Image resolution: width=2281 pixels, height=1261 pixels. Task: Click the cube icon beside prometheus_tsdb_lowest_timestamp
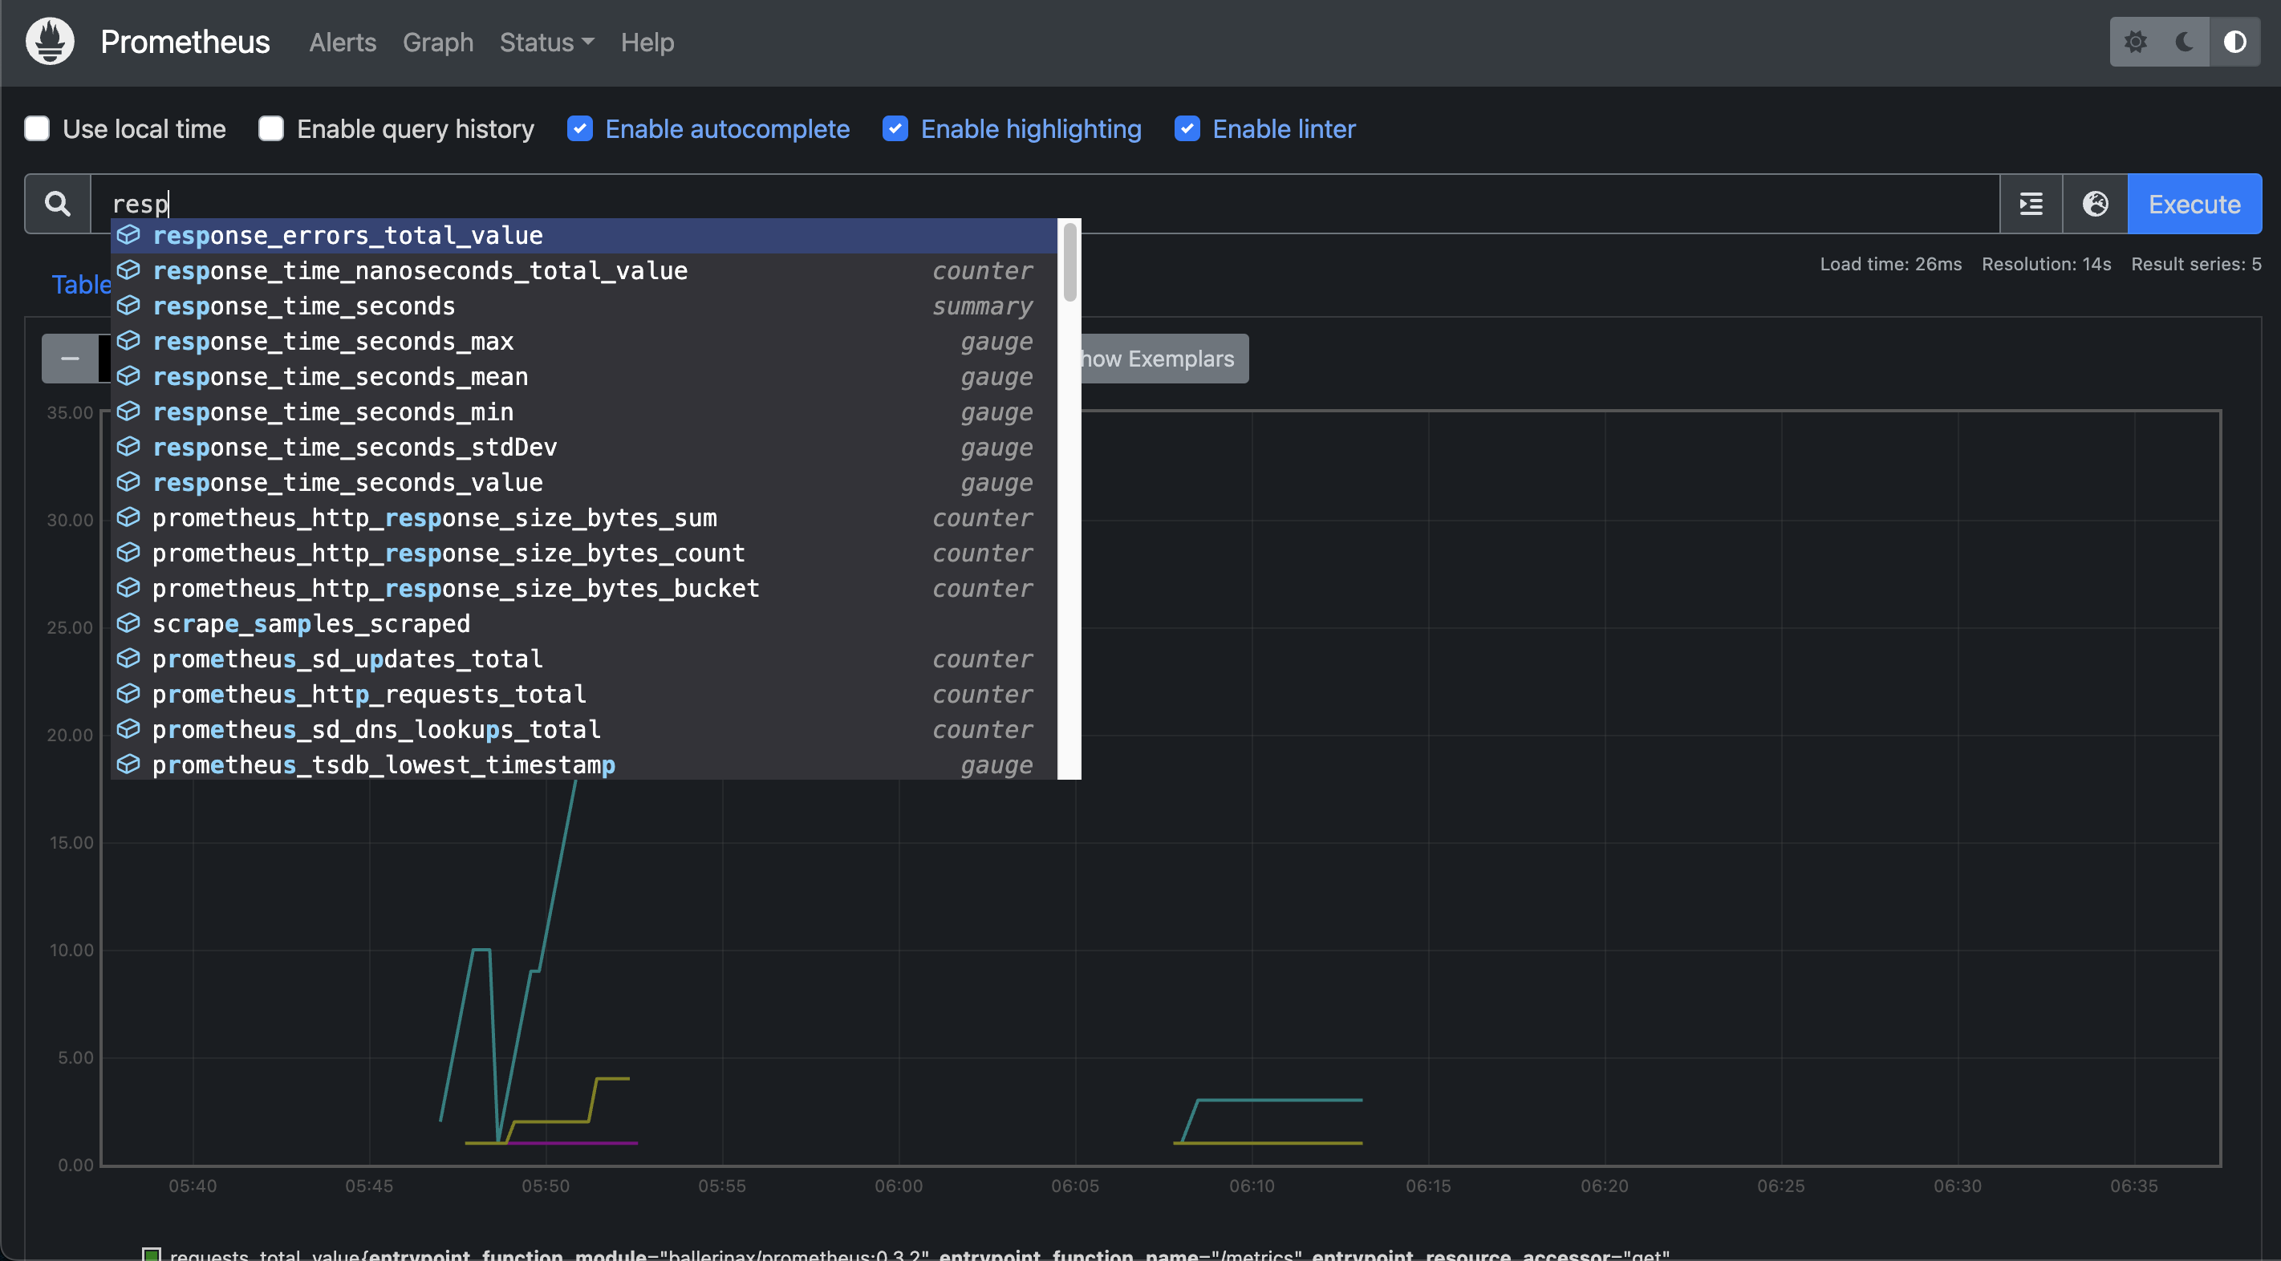click(129, 764)
